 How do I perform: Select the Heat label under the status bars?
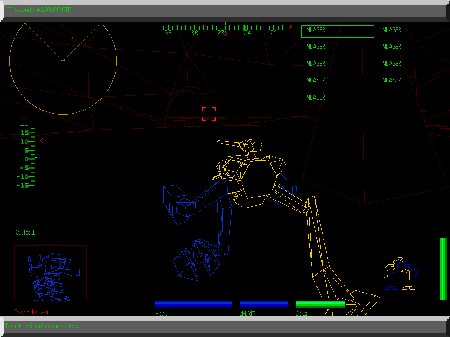pyautogui.click(x=161, y=314)
